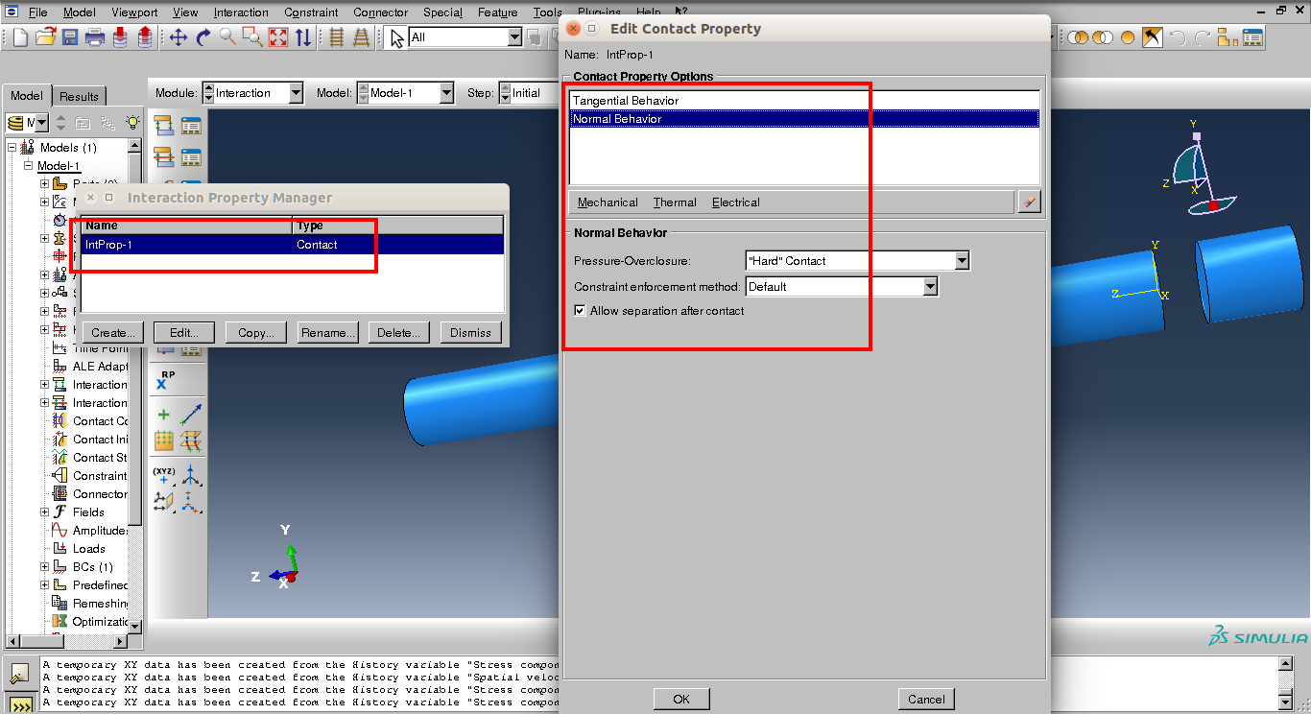Screen dimensions: 1311x714
Task: Click the Print icon in the toolbar
Action: (x=95, y=37)
